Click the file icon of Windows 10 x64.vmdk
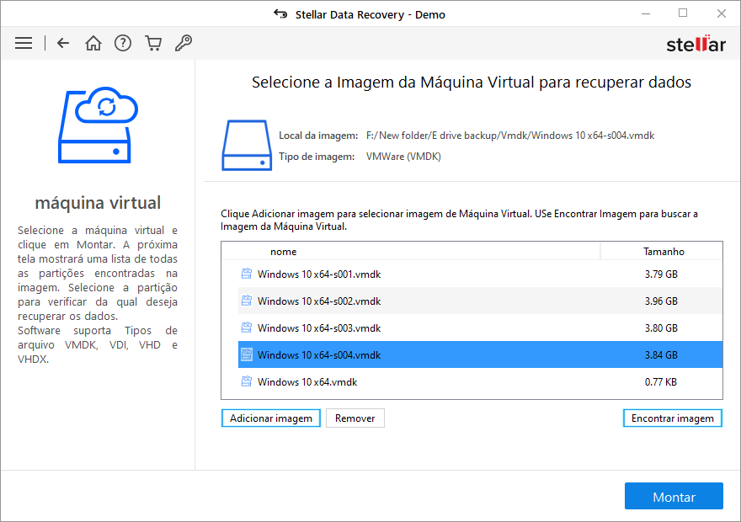 point(247,381)
